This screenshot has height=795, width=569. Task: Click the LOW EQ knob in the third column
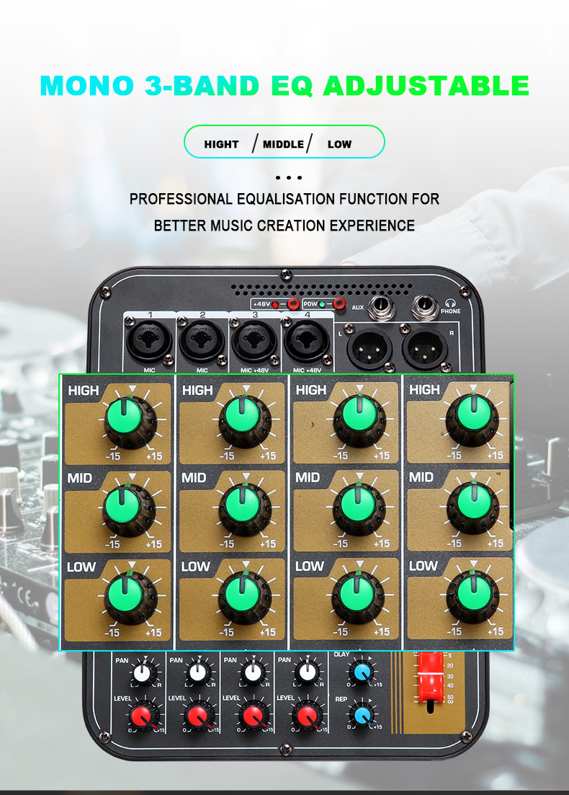(358, 598)
